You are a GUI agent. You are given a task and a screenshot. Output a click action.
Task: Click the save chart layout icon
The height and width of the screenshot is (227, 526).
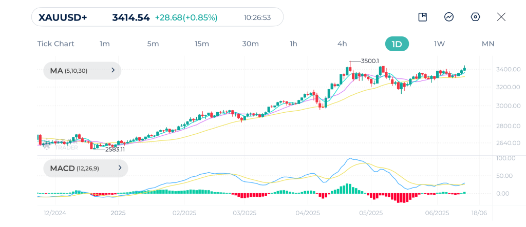(423, 17)
